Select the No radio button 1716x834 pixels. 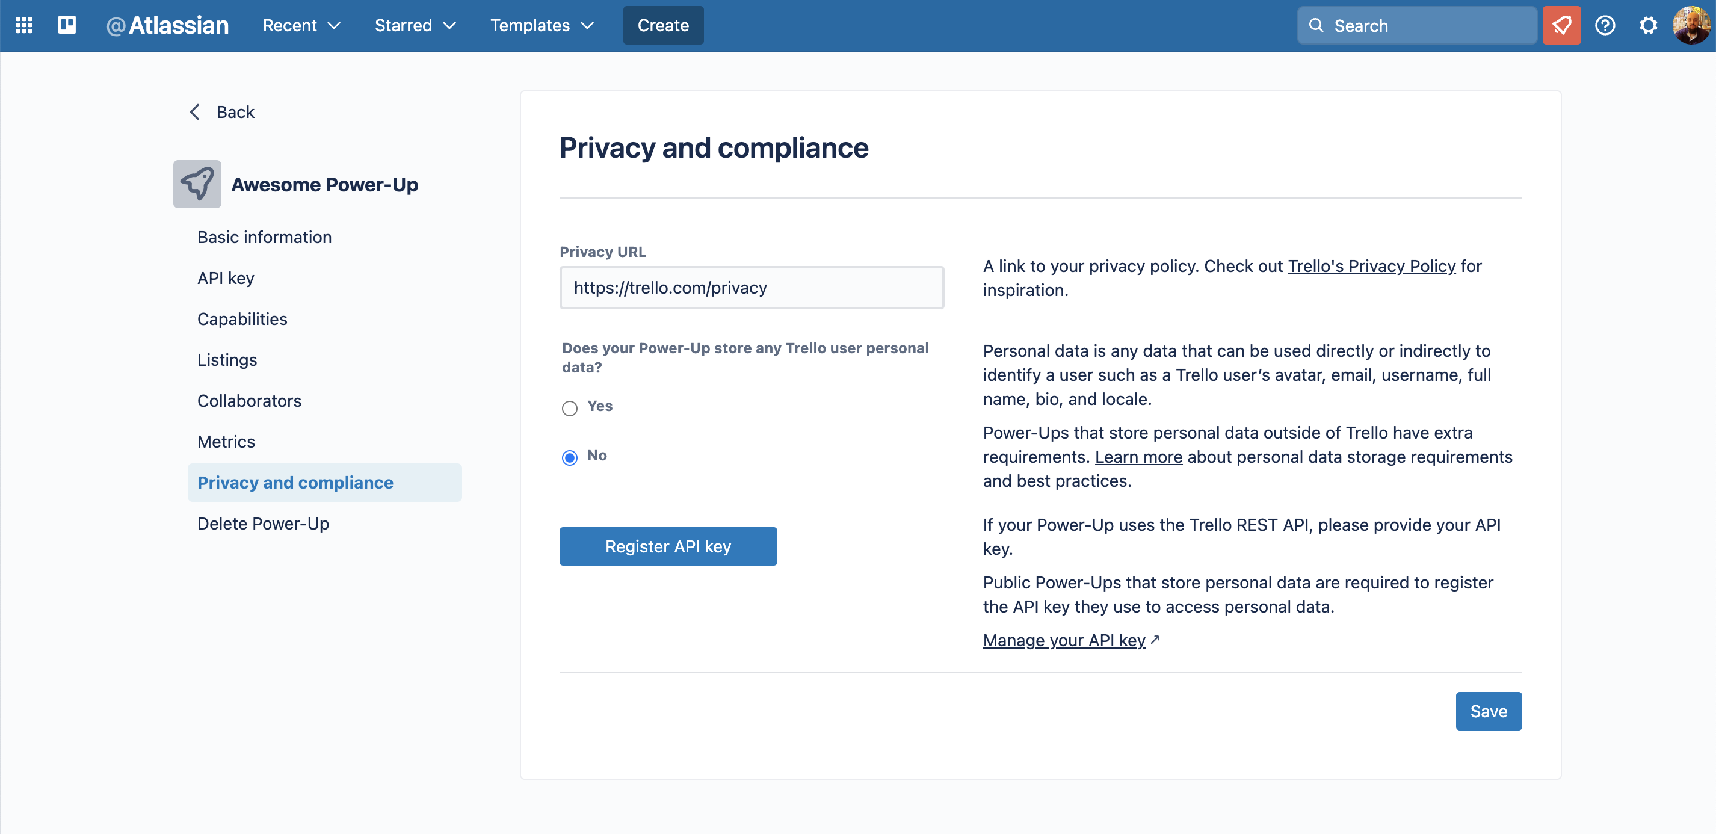coord(570,457)
